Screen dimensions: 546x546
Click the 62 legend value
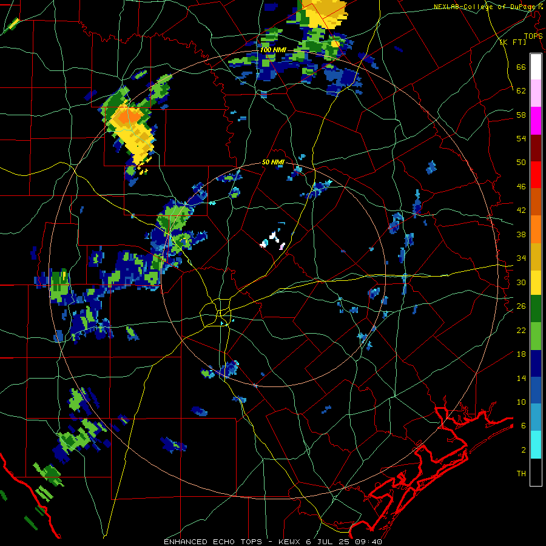(521, 91)
